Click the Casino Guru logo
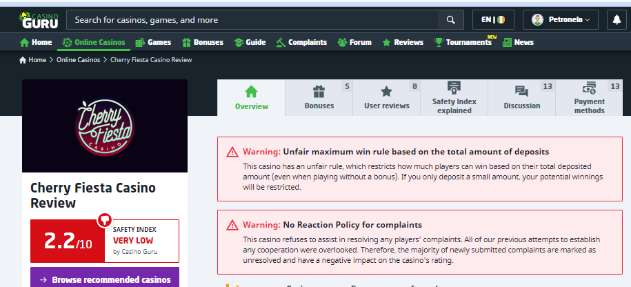 tap(34, 20)
